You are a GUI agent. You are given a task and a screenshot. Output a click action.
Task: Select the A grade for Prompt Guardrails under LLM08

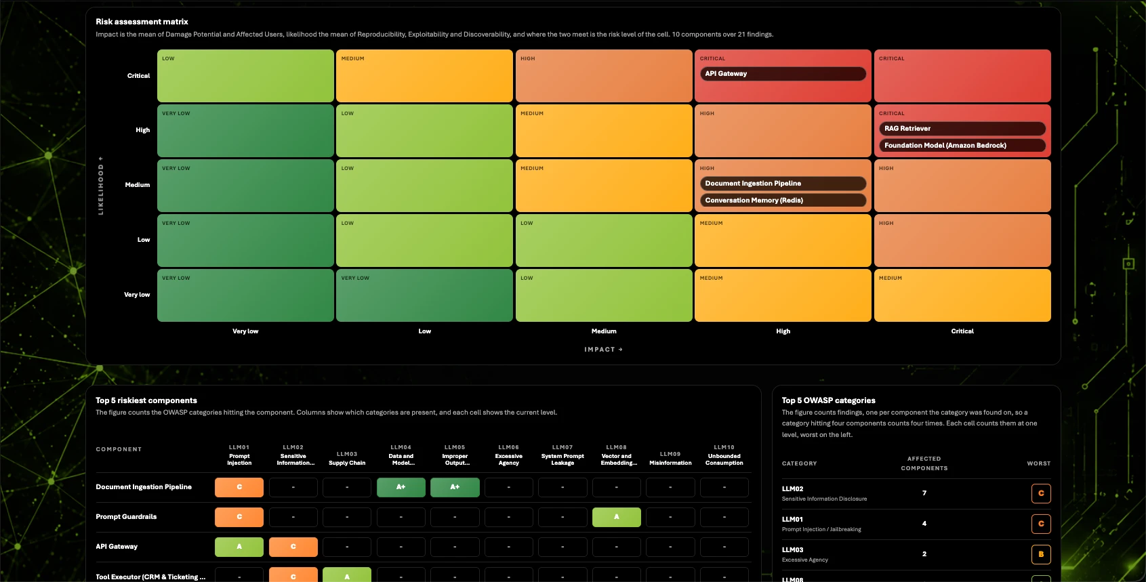617,517
